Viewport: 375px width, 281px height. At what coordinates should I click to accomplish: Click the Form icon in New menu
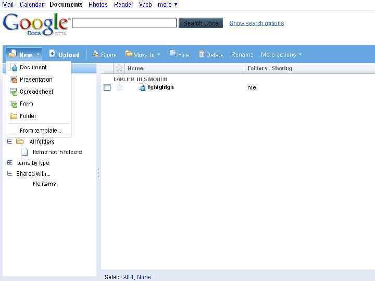click(x=14, y=104)
